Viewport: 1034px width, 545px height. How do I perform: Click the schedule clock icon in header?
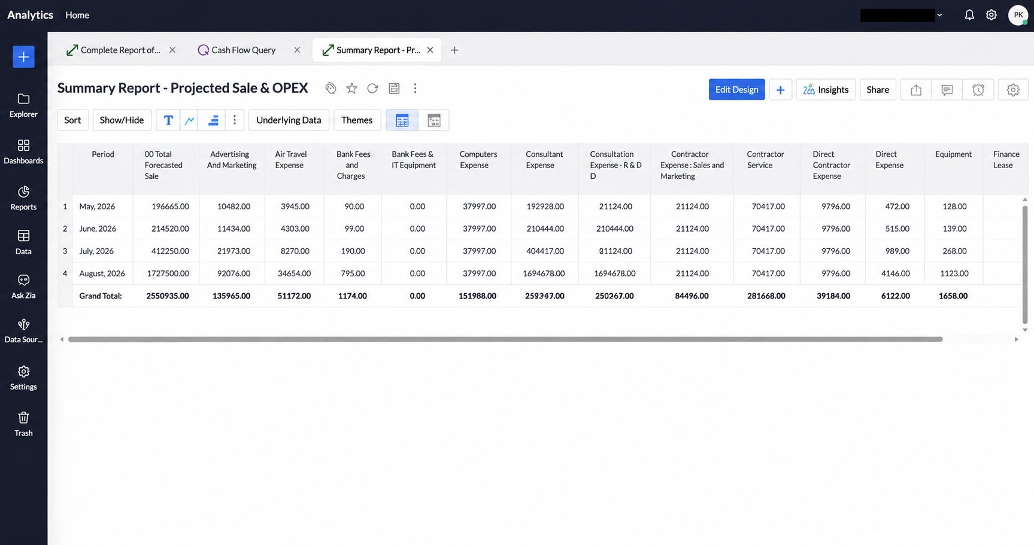tap(978, 90)
